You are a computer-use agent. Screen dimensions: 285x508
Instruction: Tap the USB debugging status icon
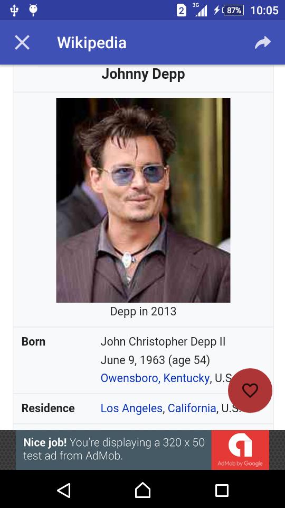point(14,11)
